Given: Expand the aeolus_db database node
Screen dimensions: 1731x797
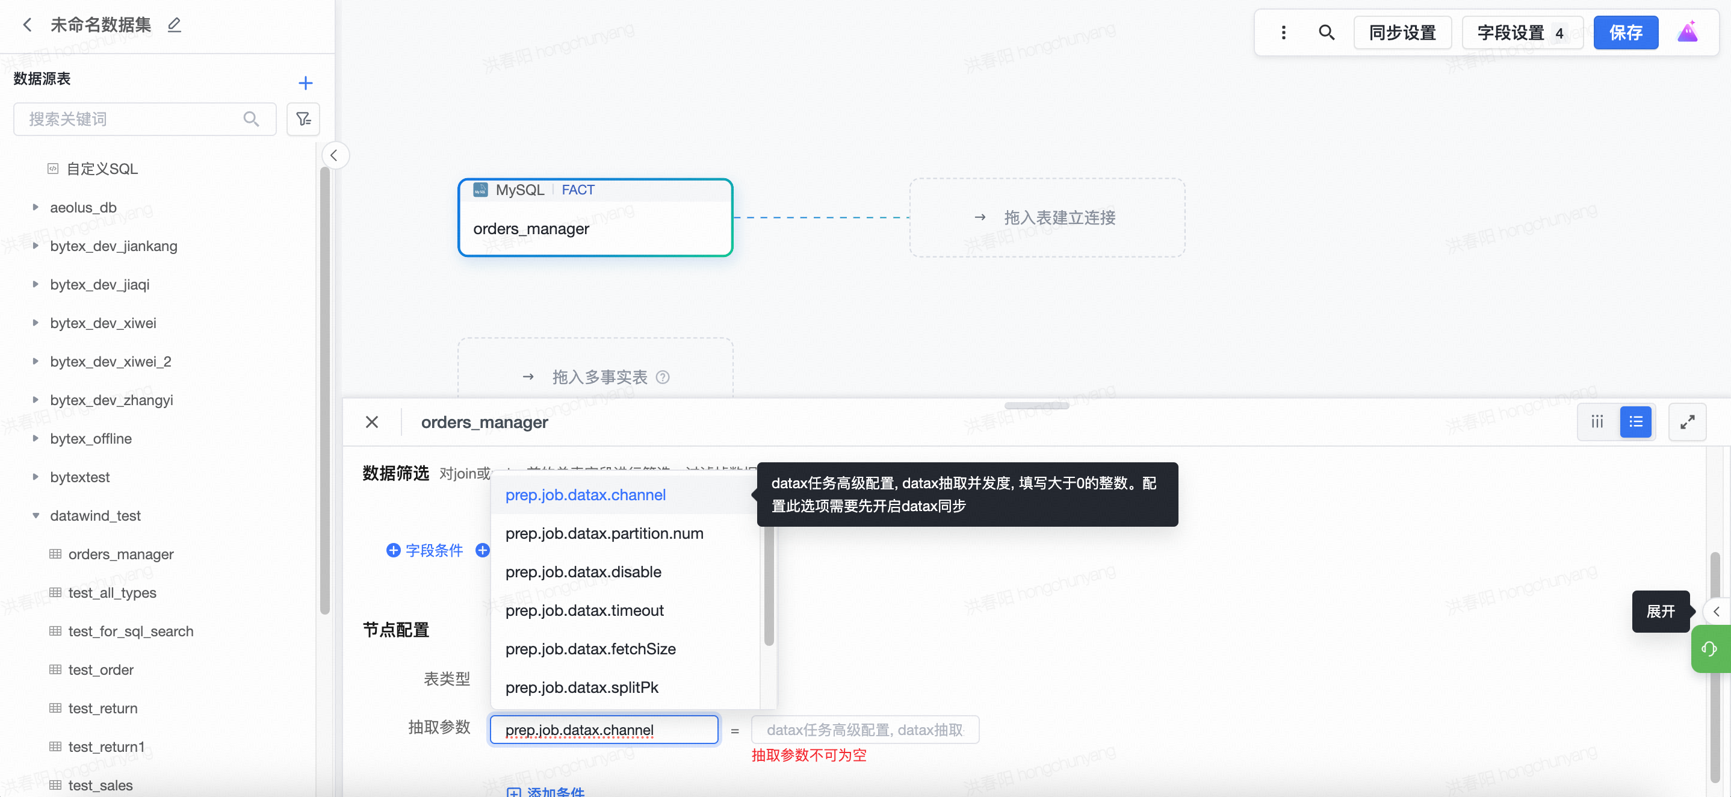Looking at the screenshot, I should 36,208.
